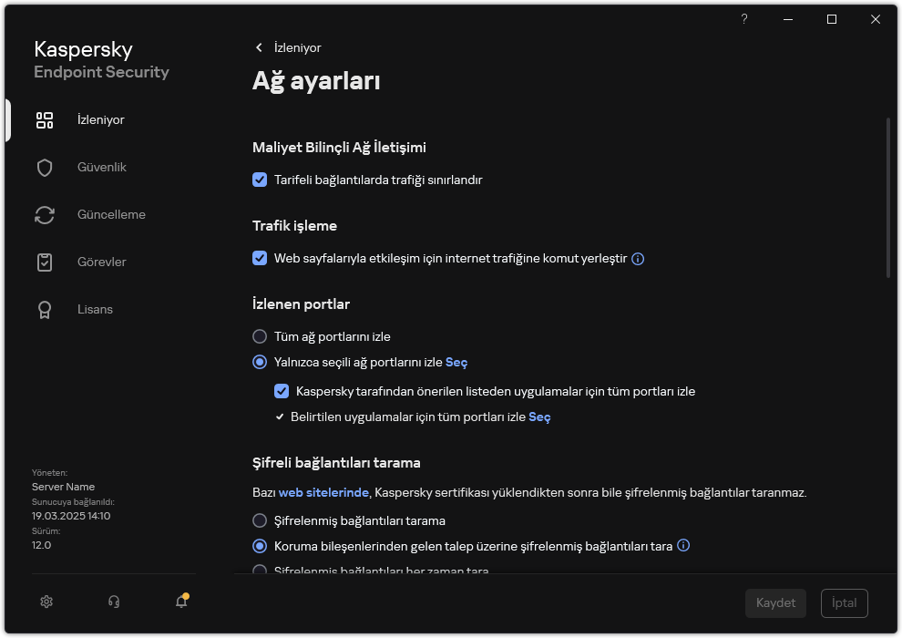
Task: Open the Lisans section from sidebar
Action: click(95, 310)
